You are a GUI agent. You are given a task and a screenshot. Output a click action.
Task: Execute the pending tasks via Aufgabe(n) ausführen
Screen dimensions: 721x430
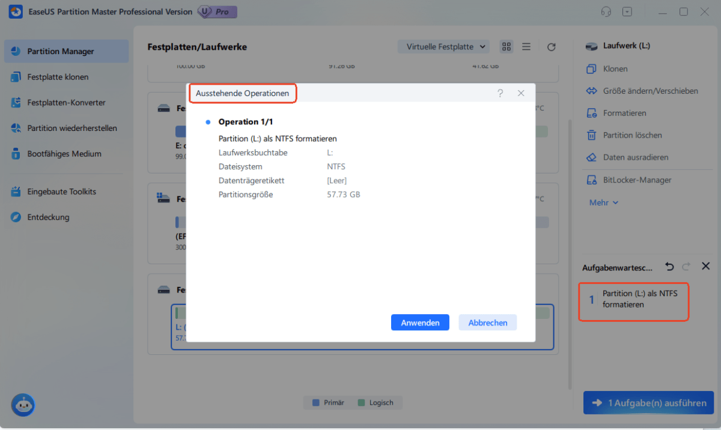648,402
